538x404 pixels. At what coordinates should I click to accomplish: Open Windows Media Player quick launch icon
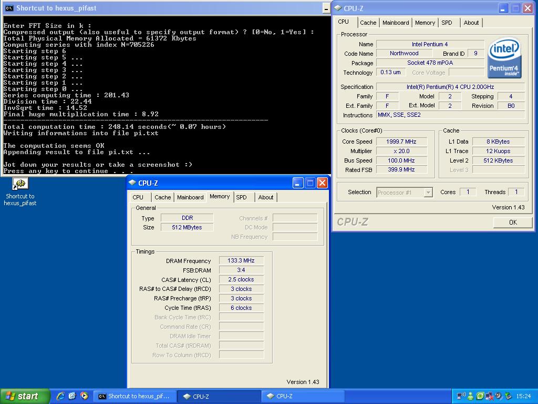(84, 396)
